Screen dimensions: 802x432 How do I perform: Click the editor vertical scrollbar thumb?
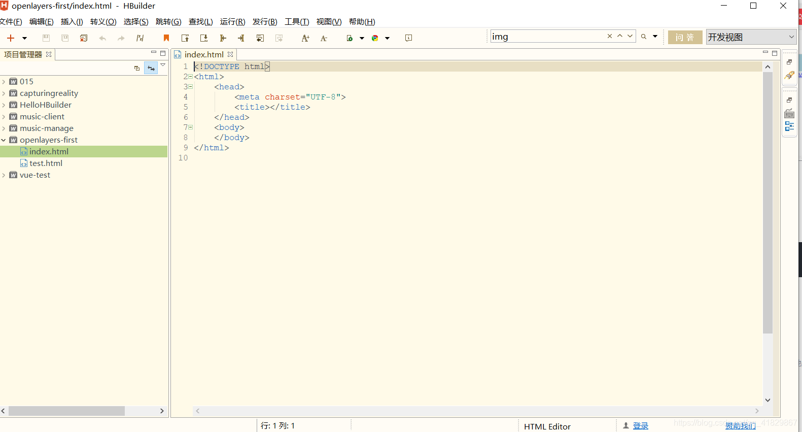tap(768, 203)
